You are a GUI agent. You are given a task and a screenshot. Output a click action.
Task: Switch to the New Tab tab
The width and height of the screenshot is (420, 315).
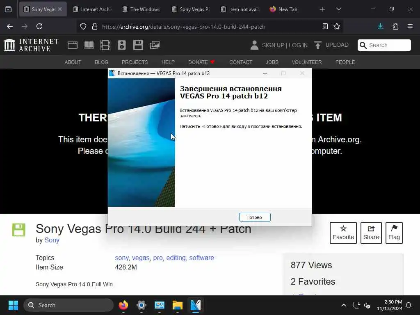point(289,9)
